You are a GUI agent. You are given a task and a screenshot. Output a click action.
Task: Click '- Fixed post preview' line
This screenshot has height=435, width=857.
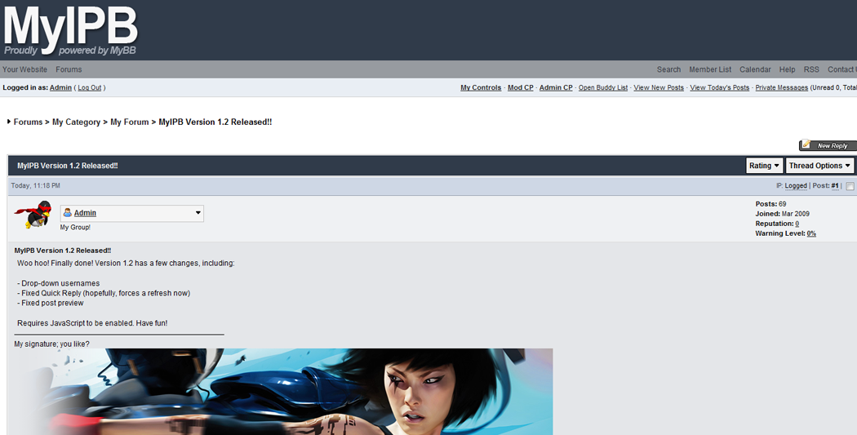51,303
